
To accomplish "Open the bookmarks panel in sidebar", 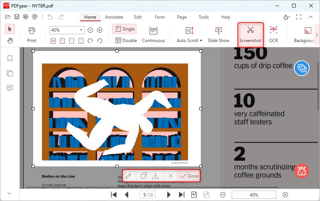I will point(10,58).
